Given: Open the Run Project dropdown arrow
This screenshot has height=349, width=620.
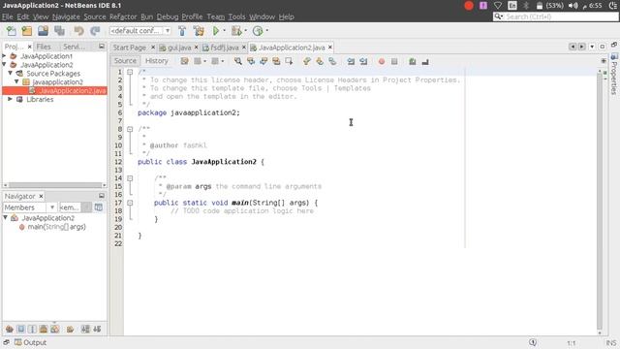Looking at the screenshot, I should (x=224, y=30).
